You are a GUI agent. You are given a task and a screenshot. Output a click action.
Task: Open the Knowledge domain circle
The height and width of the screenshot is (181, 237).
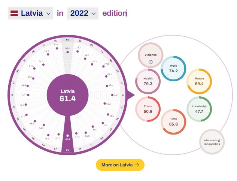(199, 109)
